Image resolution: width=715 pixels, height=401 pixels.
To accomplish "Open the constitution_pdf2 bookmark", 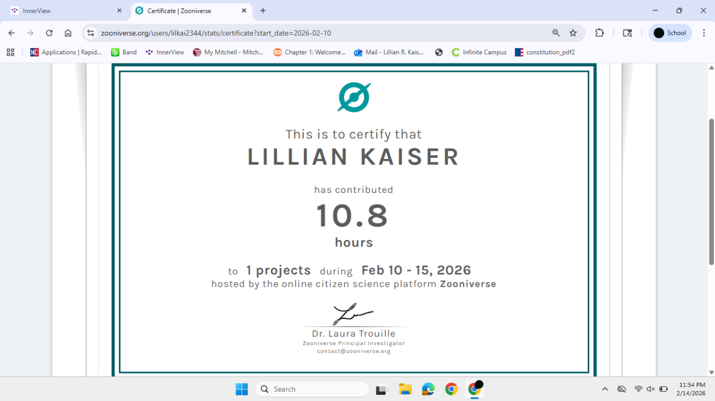I will point(545,52).
